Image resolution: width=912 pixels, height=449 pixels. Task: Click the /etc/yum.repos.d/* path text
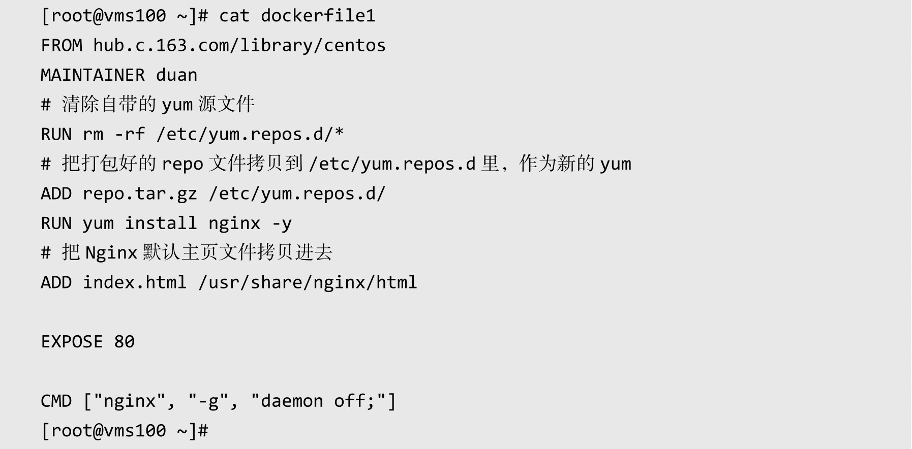point(250,134)
